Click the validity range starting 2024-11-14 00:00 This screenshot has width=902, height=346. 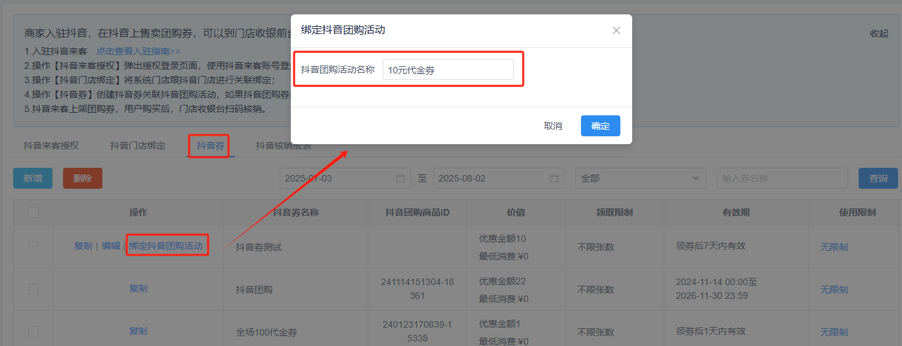[x=717, y=289]
